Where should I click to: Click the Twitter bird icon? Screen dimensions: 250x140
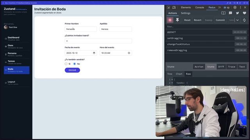point(237,13)
